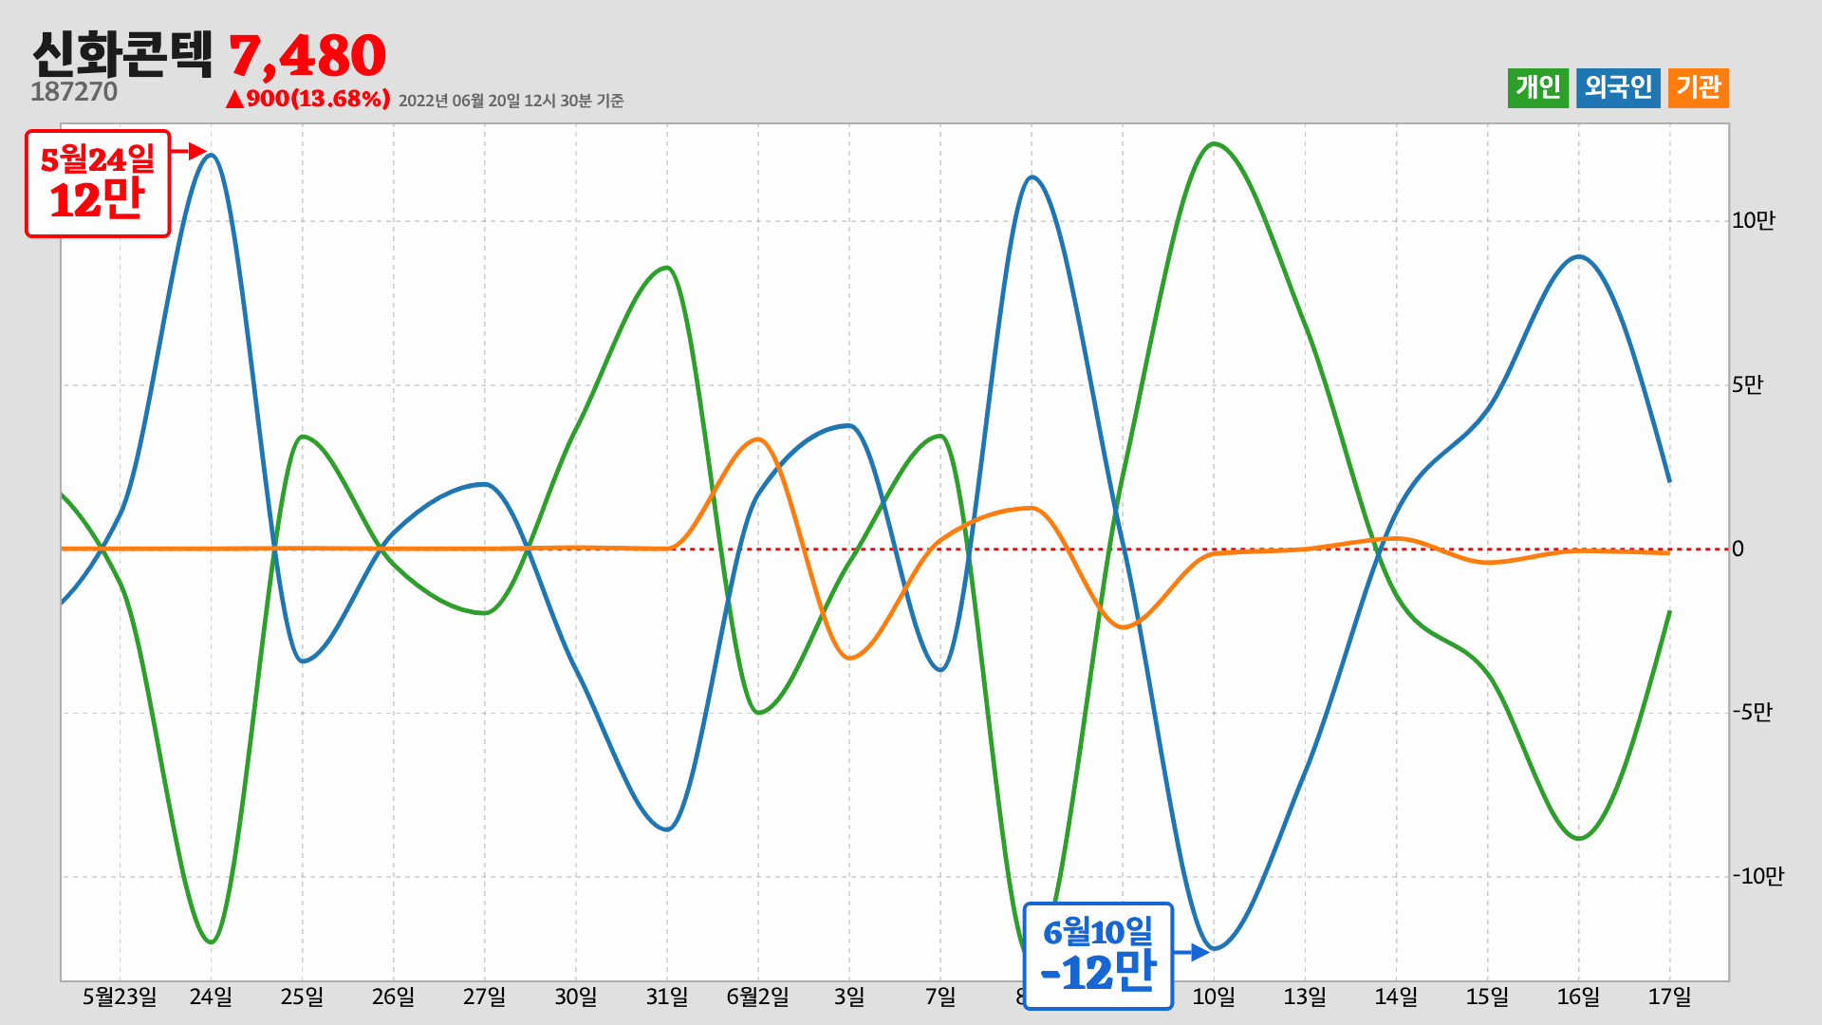Click the y-axis label -5만
Image resolution: width=1822 pixels, height=1025 pixels.
pyautogui.click(x=1752, y=712)
